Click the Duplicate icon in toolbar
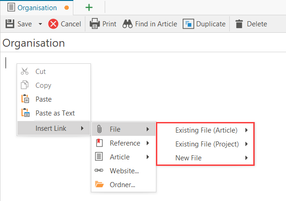 point(188,24)
